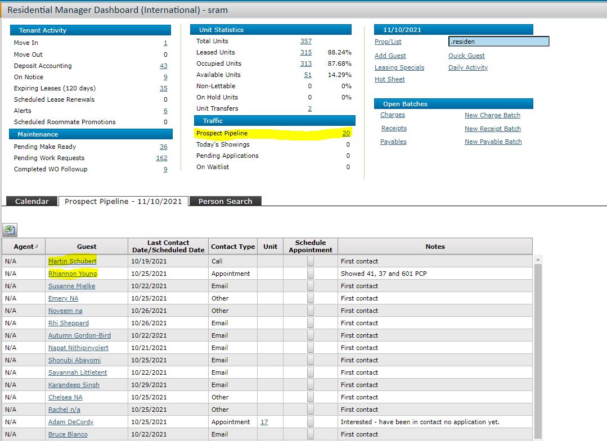
Task: Enable appointment checkbox for Rhi Sheppard
Action: coord(311,323)
